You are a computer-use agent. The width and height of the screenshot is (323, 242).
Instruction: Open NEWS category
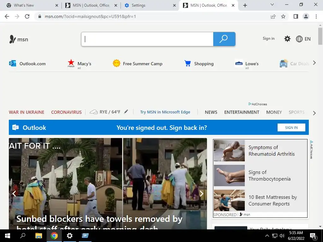click(x=211, y=112)
